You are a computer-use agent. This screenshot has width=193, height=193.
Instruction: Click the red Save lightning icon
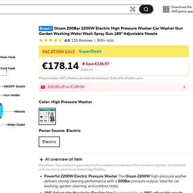click(x=83, y=64)
